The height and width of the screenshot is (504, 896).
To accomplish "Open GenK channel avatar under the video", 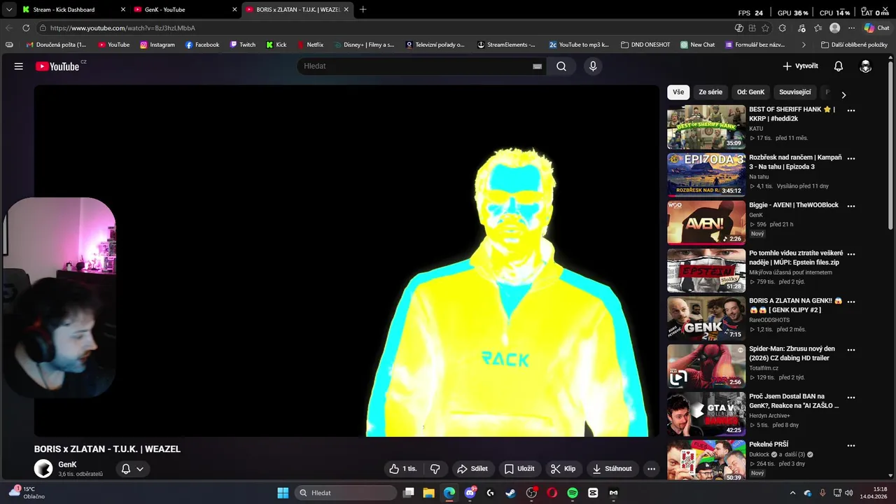I will tap(43, 469).
